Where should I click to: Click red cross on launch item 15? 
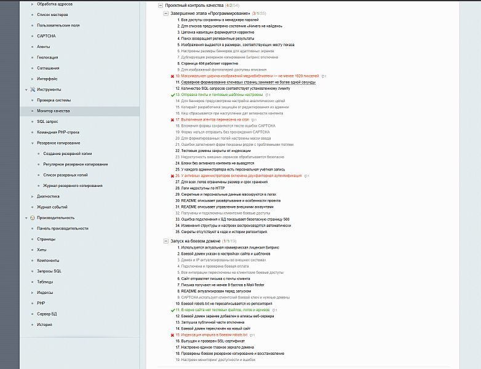point(172,335)
